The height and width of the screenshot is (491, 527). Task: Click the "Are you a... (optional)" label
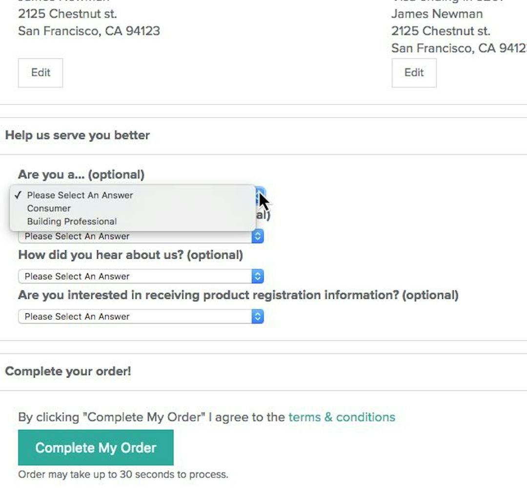tap(81, 175)
